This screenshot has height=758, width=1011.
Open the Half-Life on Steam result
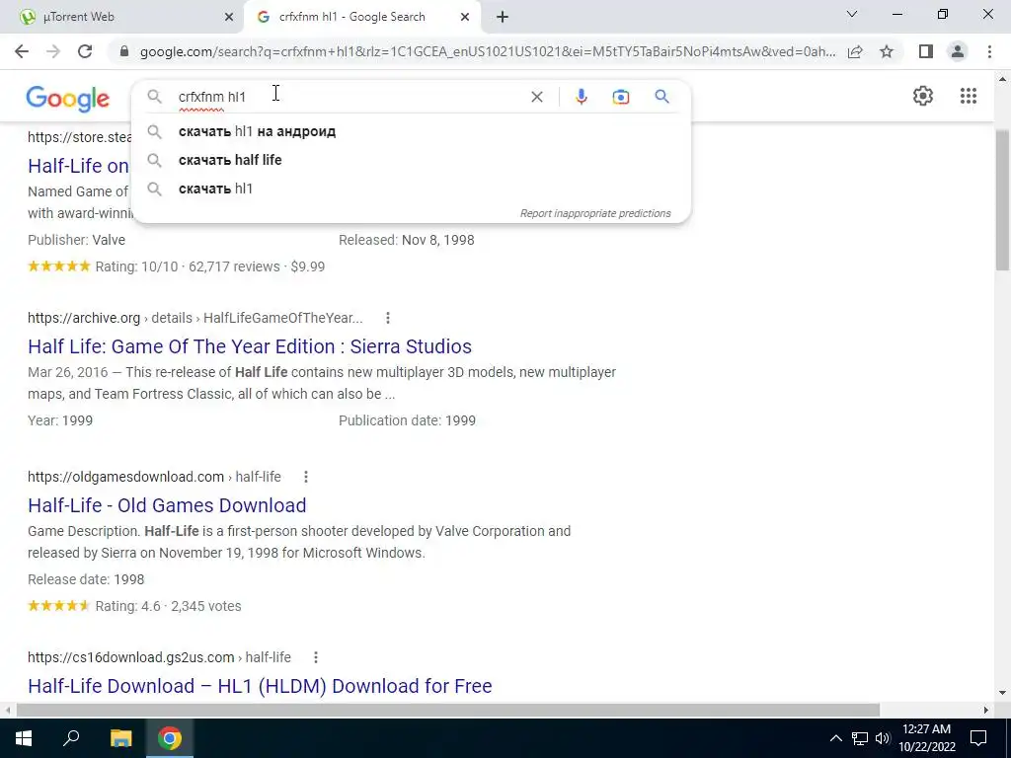point(78,166)
